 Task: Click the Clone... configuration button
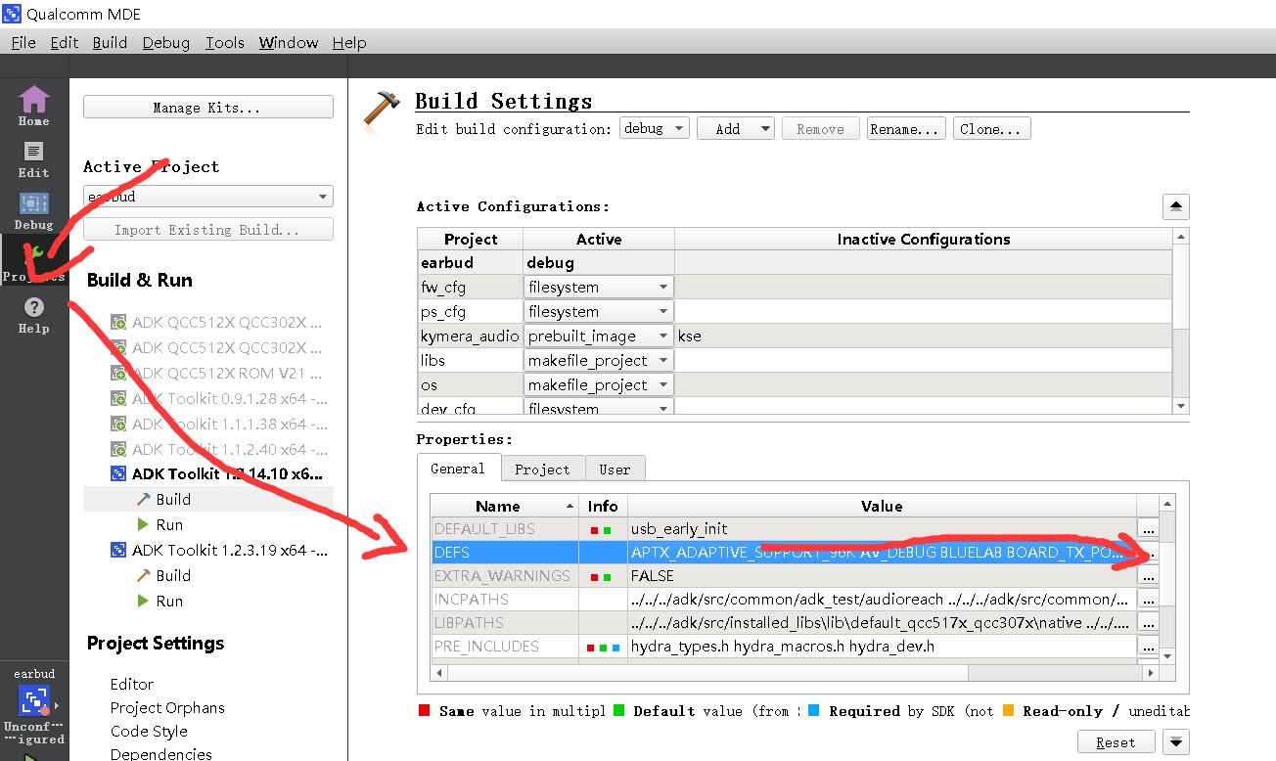click(x=991, y=129)
